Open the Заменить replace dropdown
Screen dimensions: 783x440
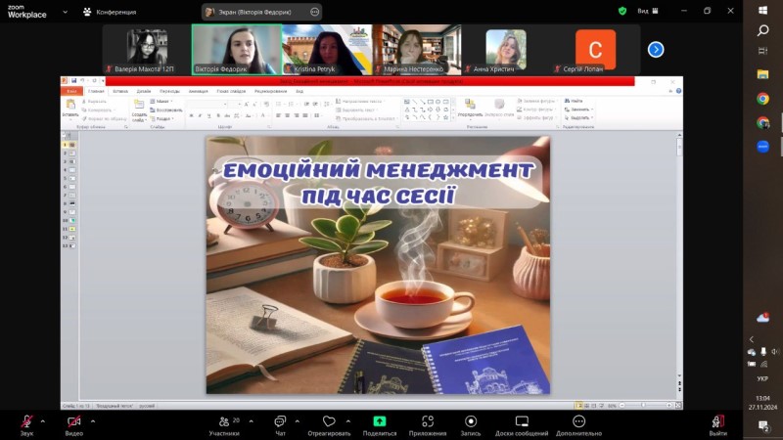point(578,110)
